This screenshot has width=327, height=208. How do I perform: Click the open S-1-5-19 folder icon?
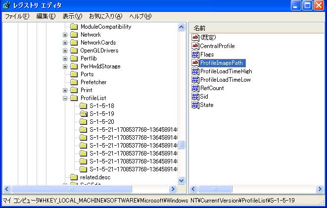(x=84, y=114)
